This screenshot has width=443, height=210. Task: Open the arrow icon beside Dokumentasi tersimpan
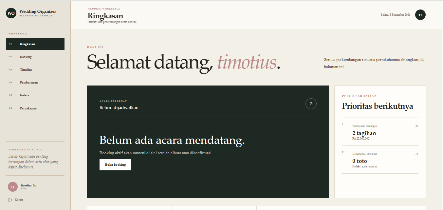click(416, 154)
